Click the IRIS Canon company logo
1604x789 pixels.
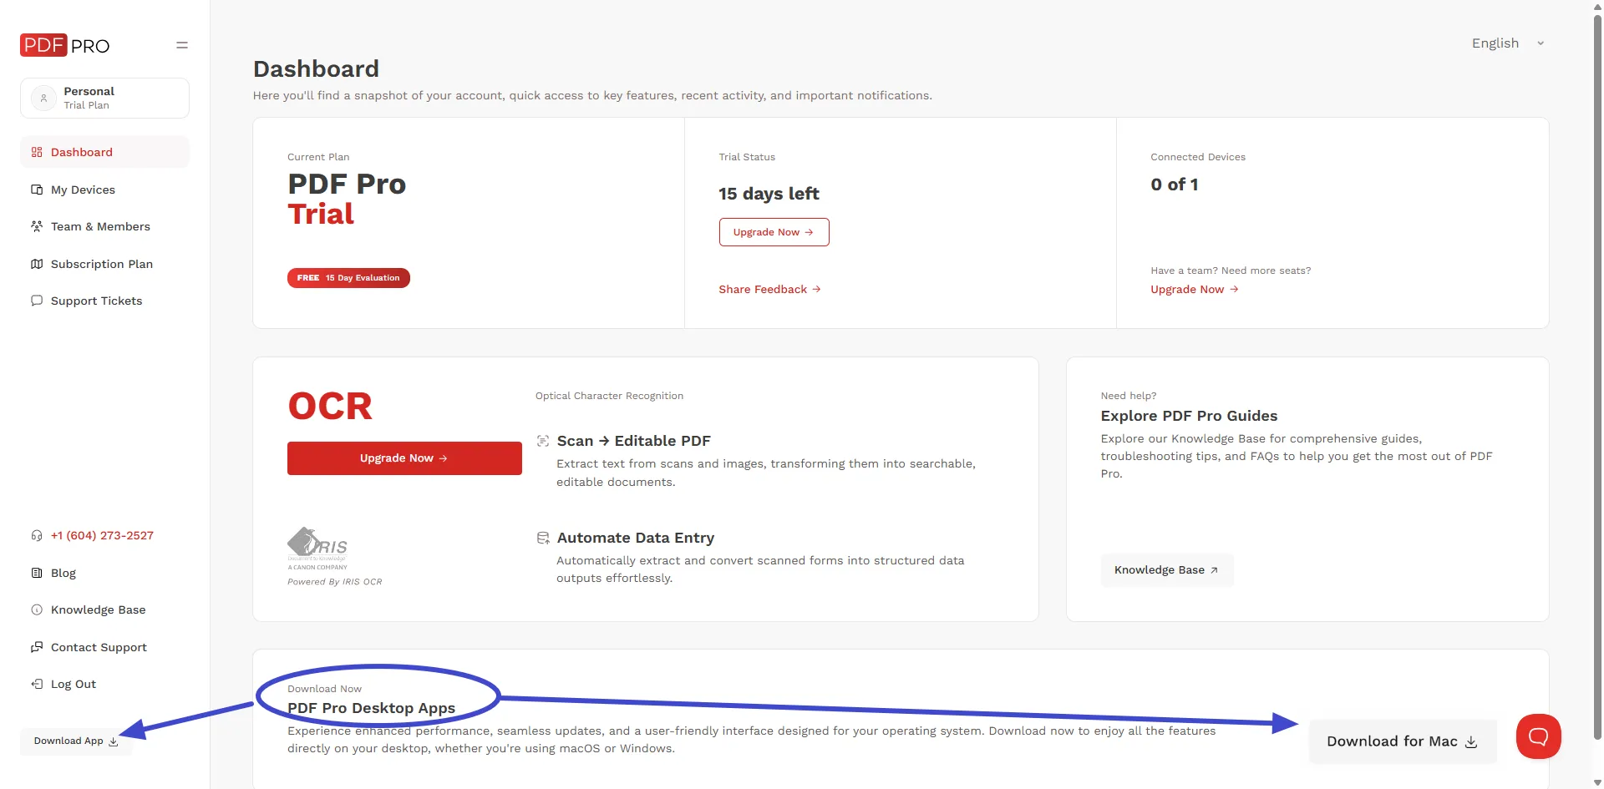click(317, 549)
